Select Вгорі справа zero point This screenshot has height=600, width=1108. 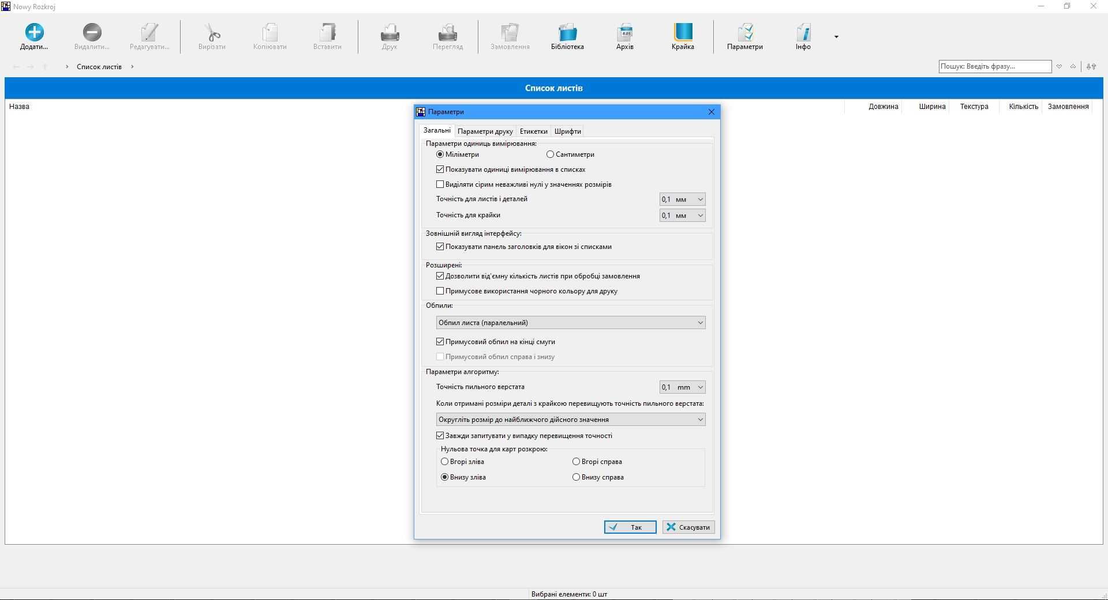(576, 462)
